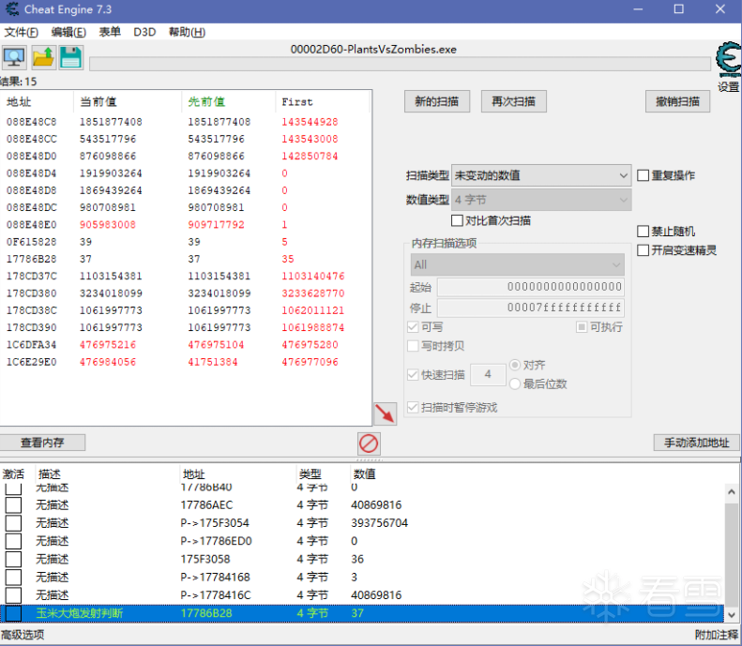This screenshot has height=646, width=742.
Task: Expand the 数值类型 4 字节 dropdown
Action: (x=541, y=200)
